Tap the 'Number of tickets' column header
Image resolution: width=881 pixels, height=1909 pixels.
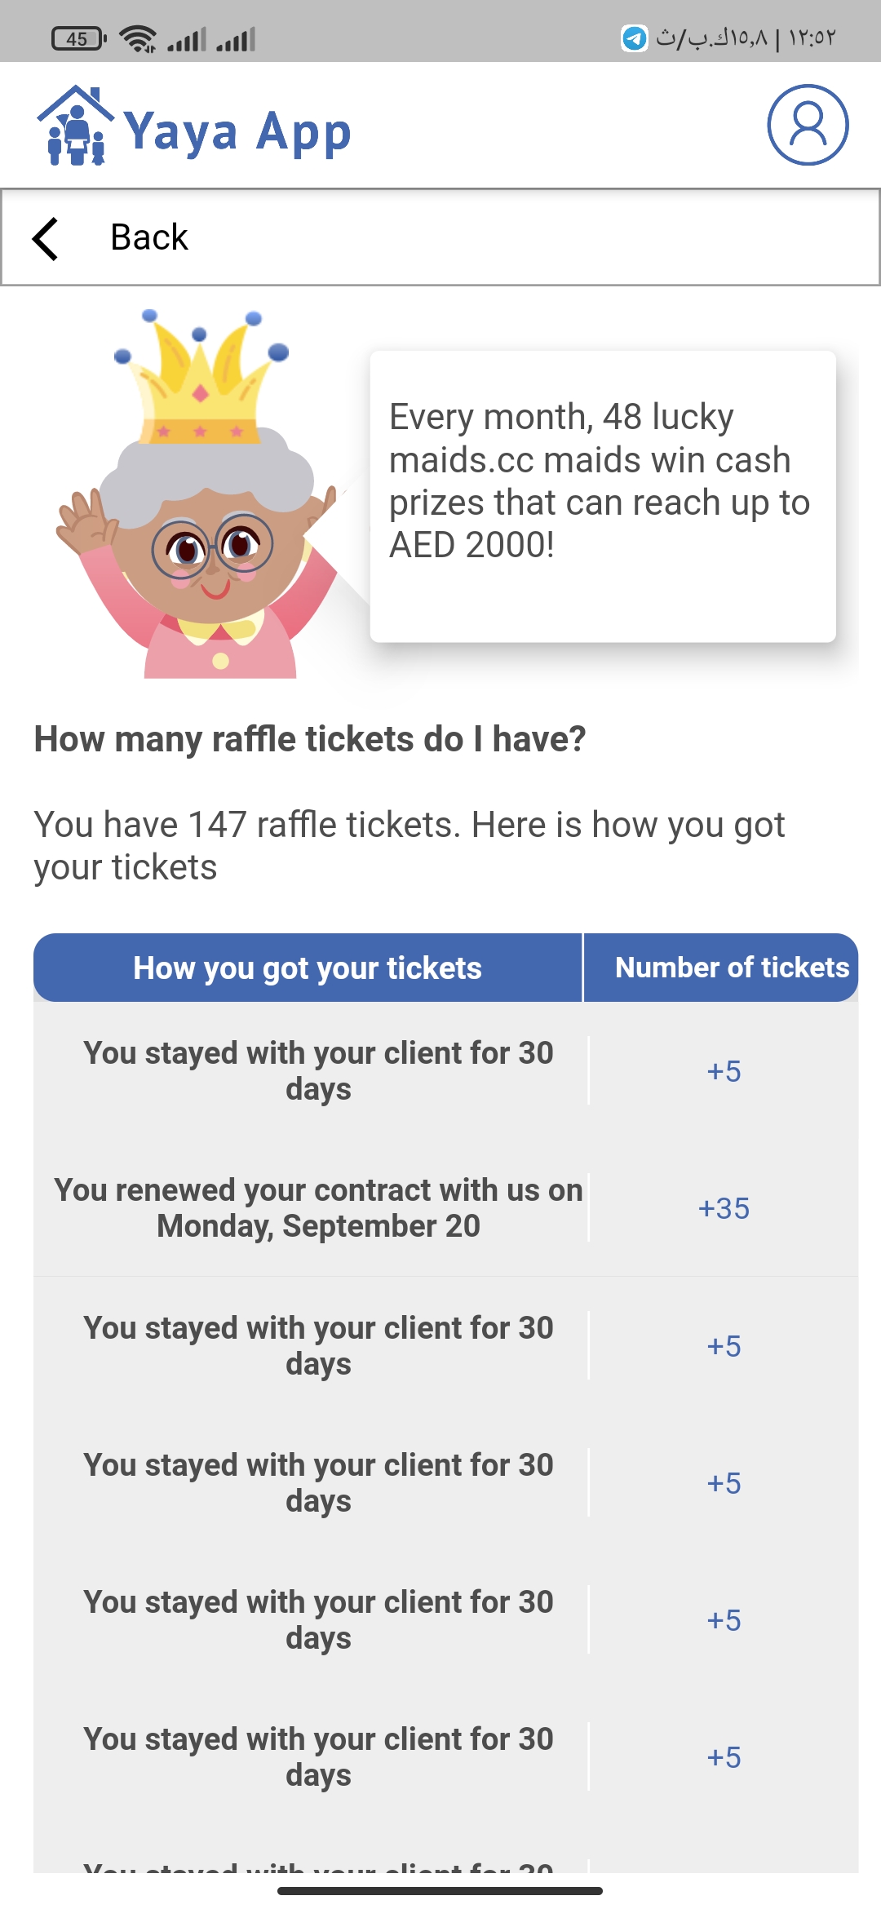click(x=731, y=968)
